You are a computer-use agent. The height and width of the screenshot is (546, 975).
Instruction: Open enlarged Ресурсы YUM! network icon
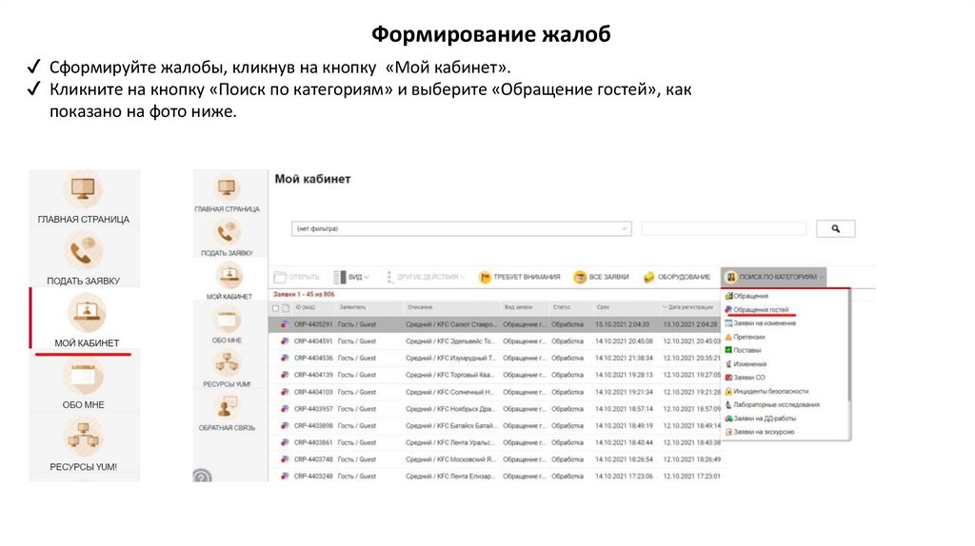click(x=83, y=437)
